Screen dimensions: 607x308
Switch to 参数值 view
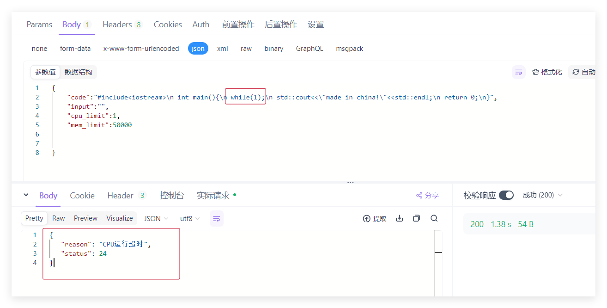pyautogui.click(x=45, y=72)
